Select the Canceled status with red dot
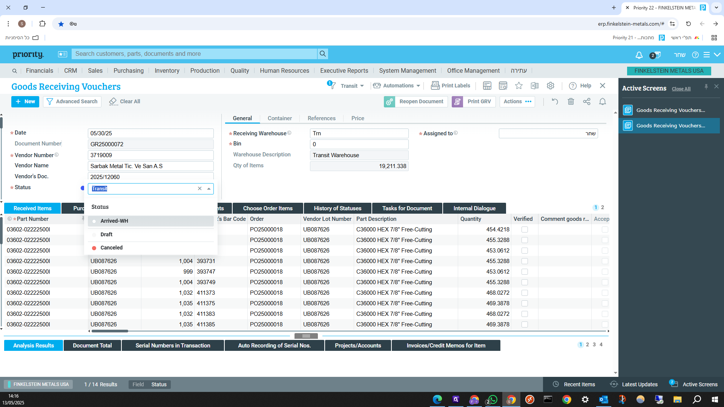Viewport: 724px width, 407px height. click(111, 248)
